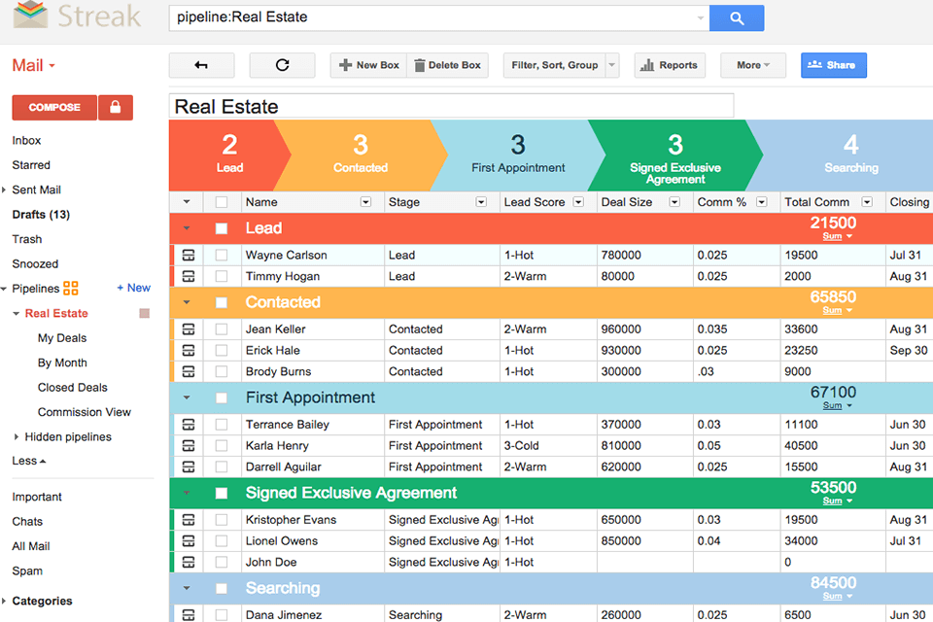Screen dimensions: 933x622
Task: Open box icon for Dana Jimenez
Action: [188, 615]
